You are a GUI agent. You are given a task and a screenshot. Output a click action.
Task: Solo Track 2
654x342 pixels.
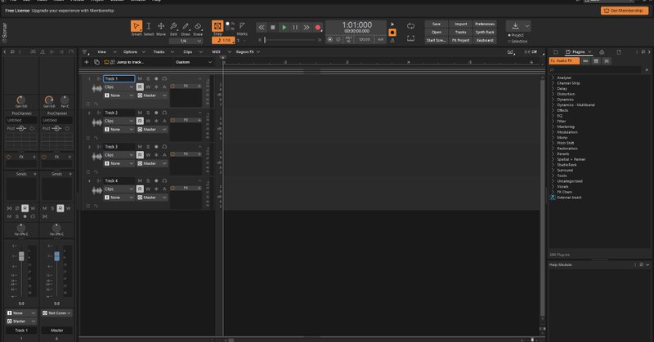tap(148, 113)
